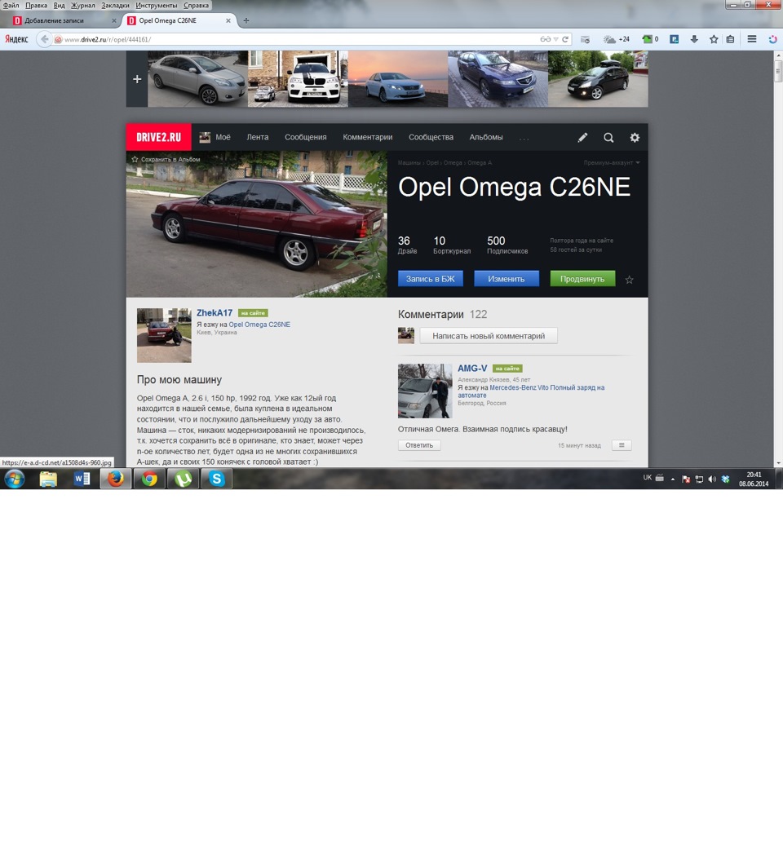Click the weather +24 toolbar icon
Screen dimensions: 783x844
[617, 39]
